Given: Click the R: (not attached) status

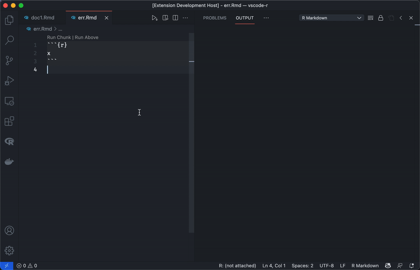Looking at the screenshot, I should pyautogui.click(x=237, y=266).
